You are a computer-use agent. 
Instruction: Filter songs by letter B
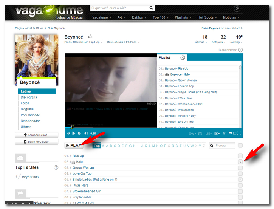(x=111, y=146)
